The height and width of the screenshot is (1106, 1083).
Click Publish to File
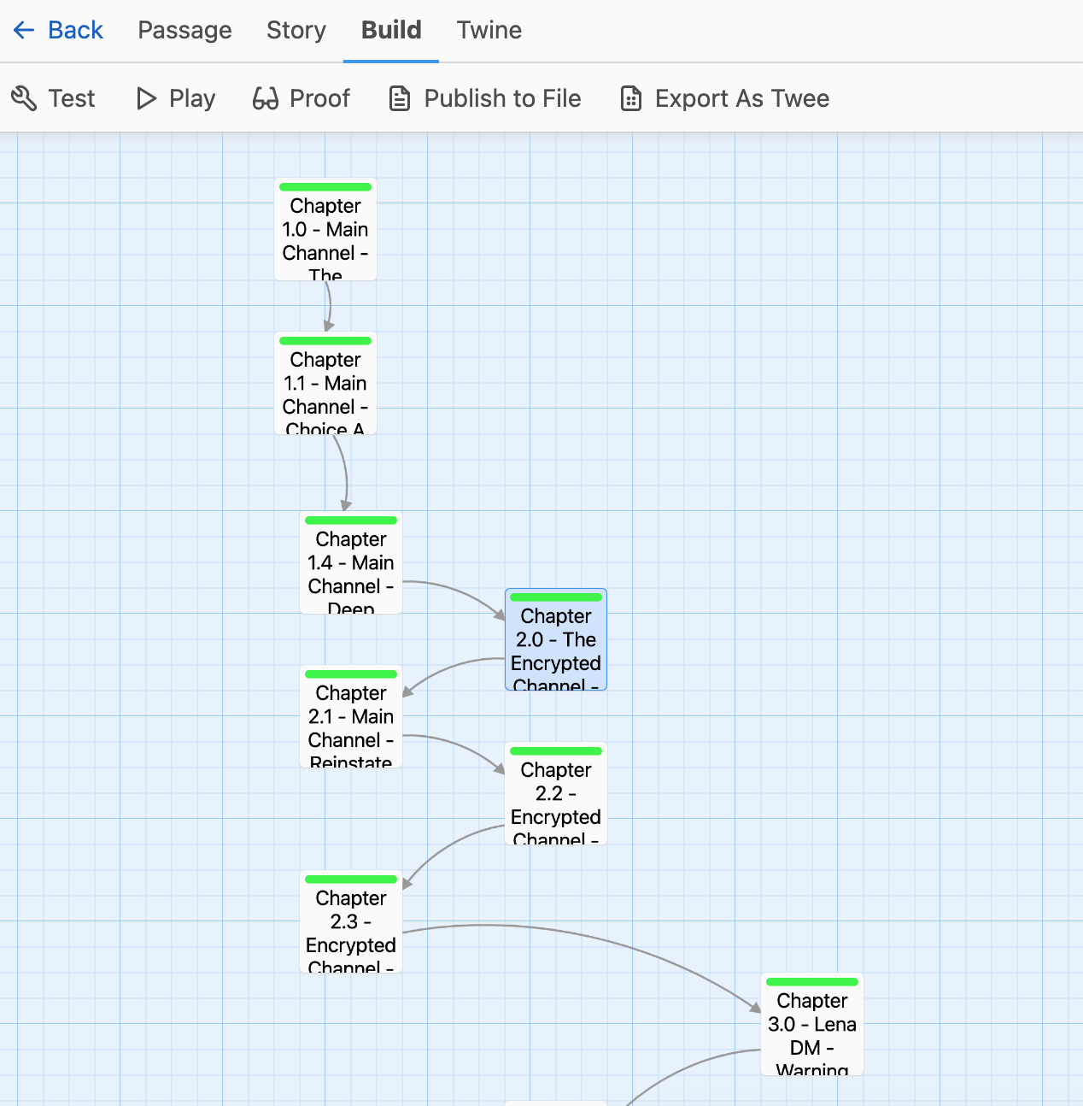[x=502, y=98]
